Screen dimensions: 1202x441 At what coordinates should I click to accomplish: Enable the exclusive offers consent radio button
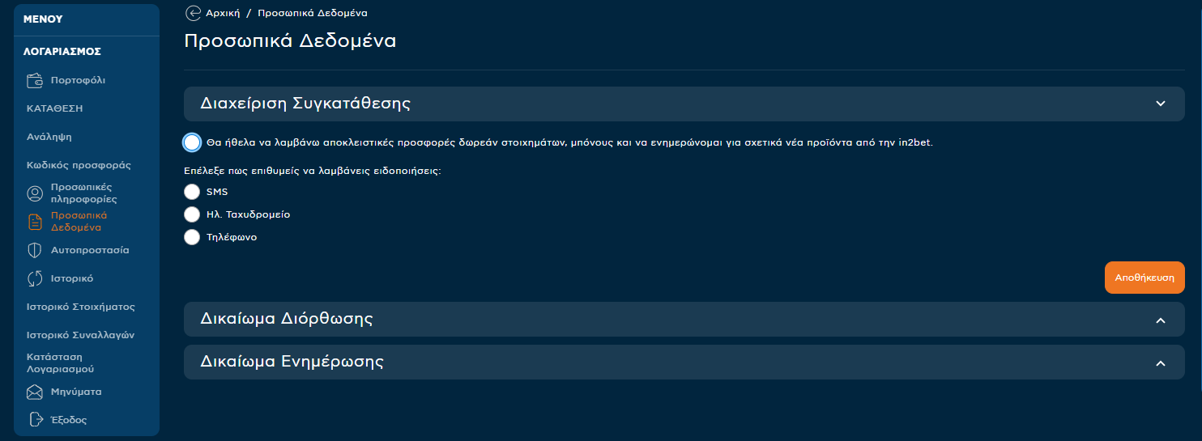tap(192, 142)
